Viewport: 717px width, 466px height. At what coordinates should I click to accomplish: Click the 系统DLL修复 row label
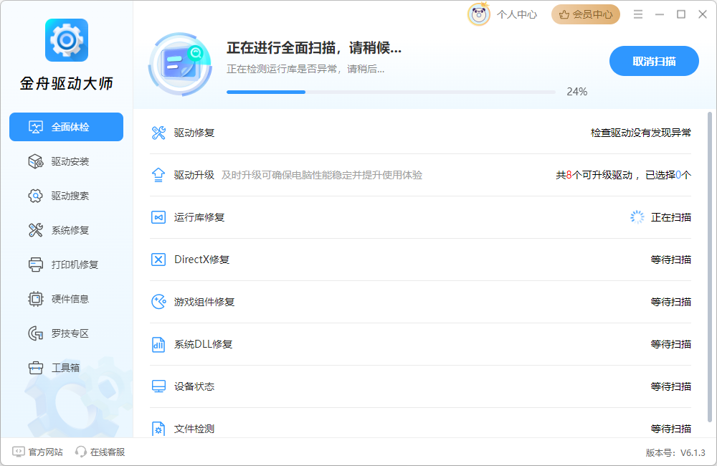(x=203, y=344)
